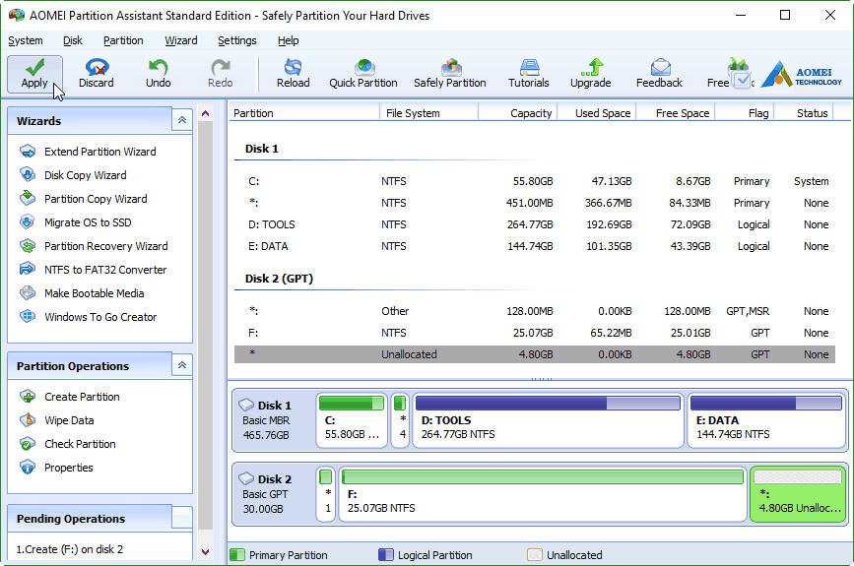Click the Upgrade toolbar icon
The image size is (854, 566).
point(590,74)
